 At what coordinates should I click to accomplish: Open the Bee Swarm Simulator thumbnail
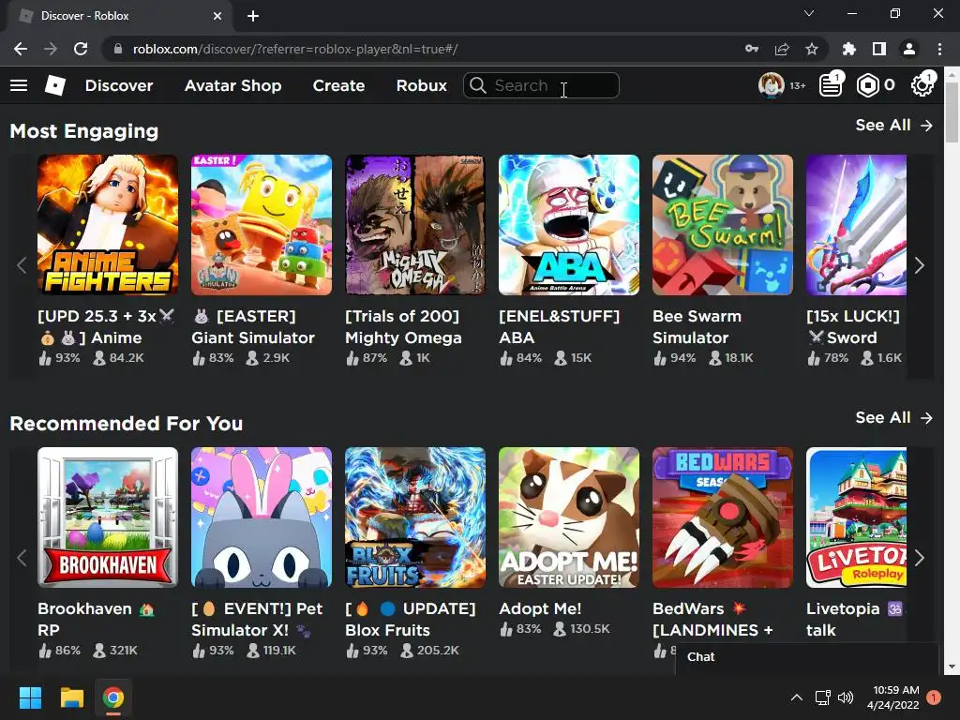coord(723,225)
